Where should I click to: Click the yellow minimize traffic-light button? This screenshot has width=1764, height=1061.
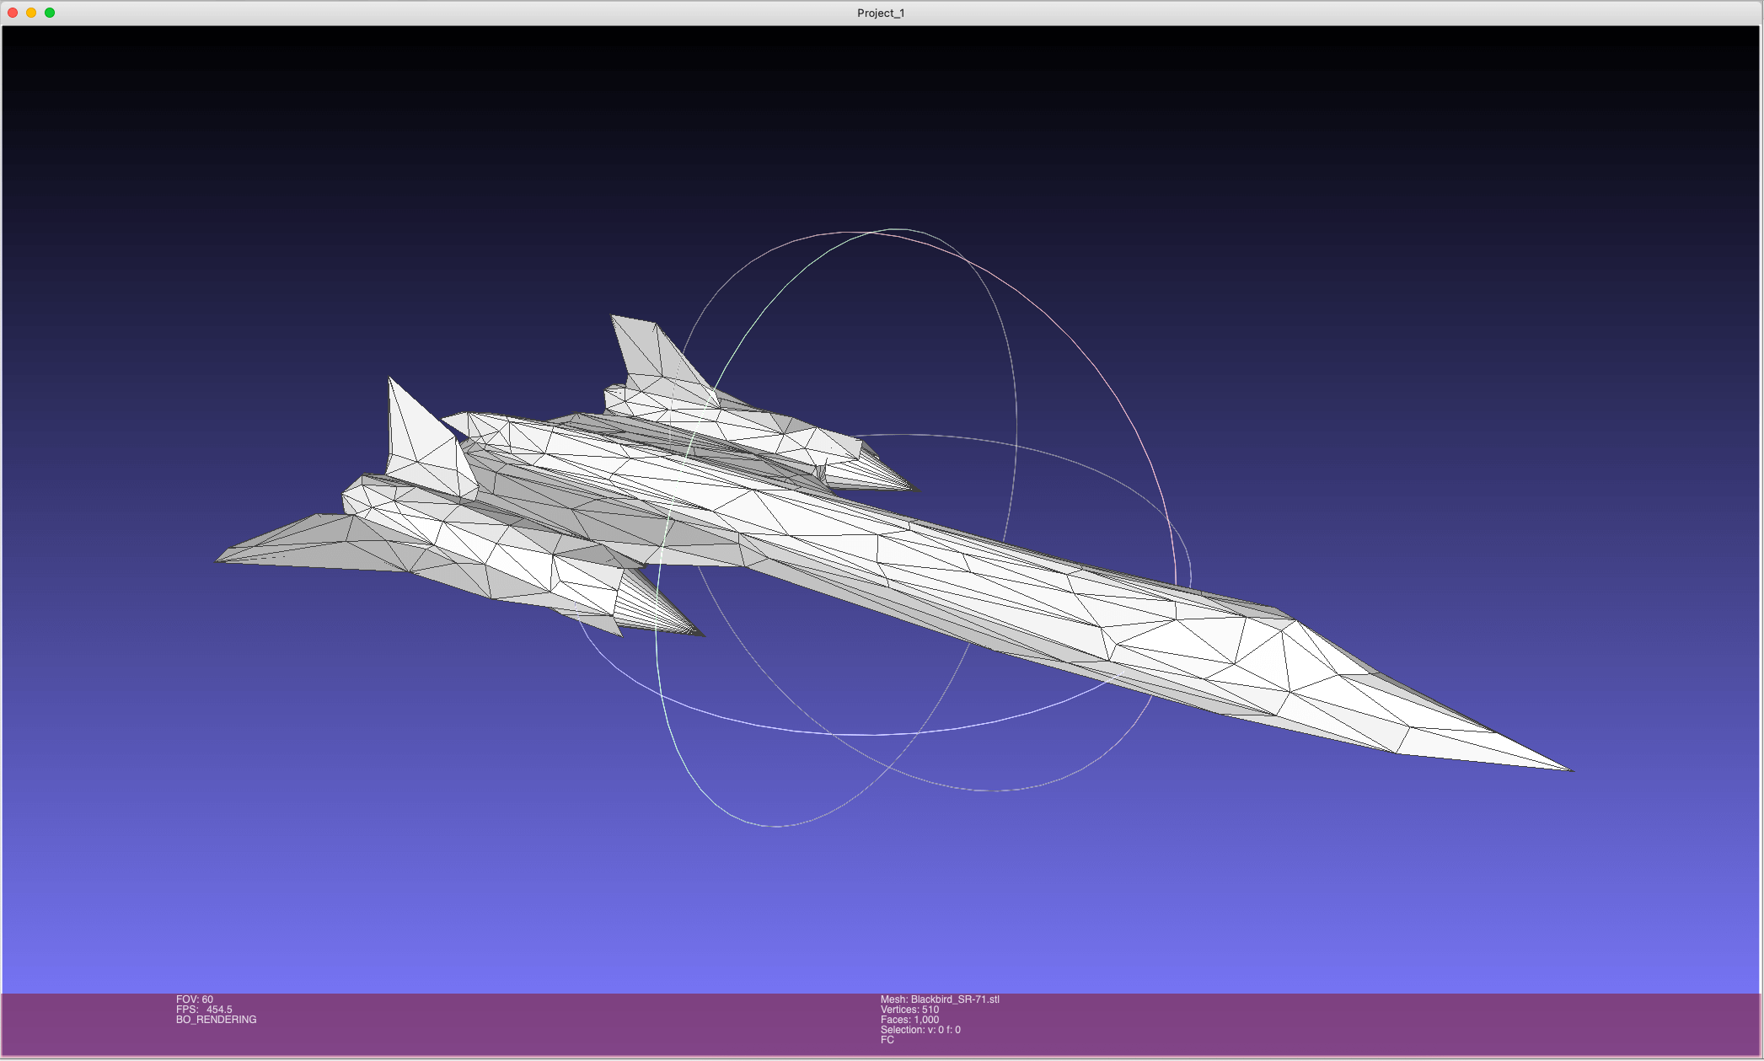pyautogui.click(x=32, y=13)
